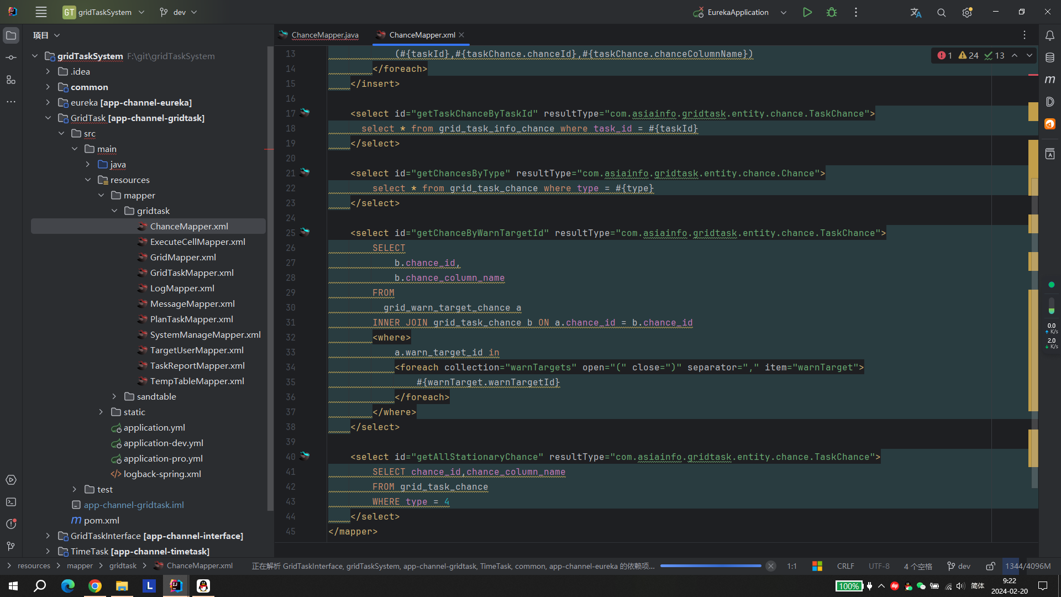Expand the static folder
The width and height of the screenshot is (1061, 597).
(x=101, y=412)
